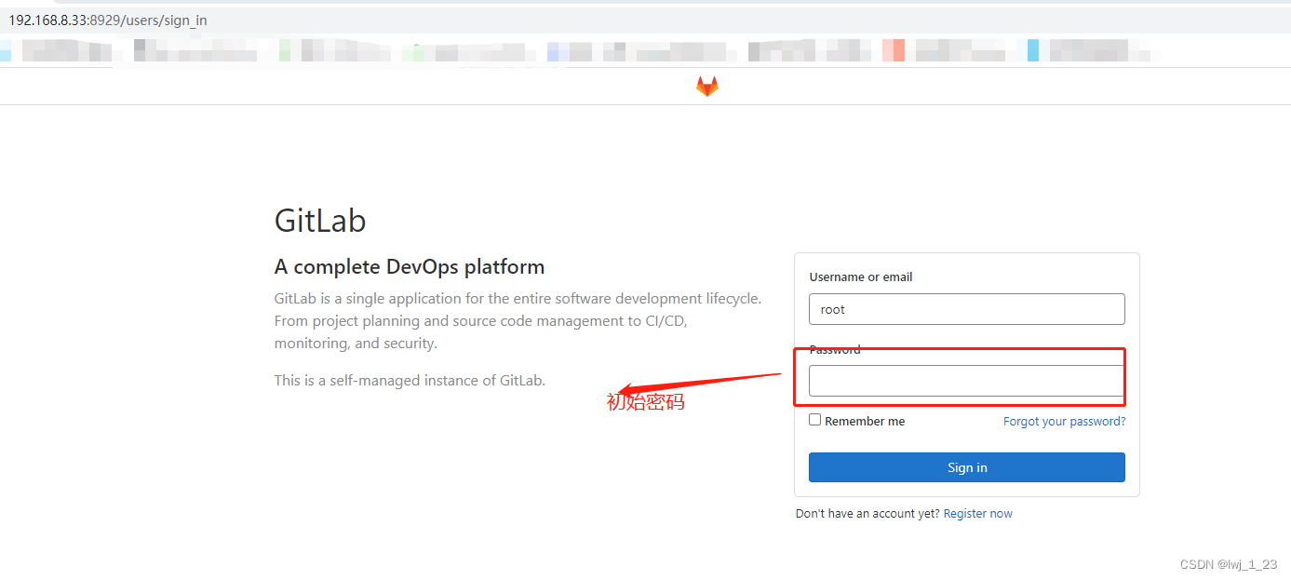Click the Forgot your password link
1291x580 pixels.
click(x=1064, y=421)
